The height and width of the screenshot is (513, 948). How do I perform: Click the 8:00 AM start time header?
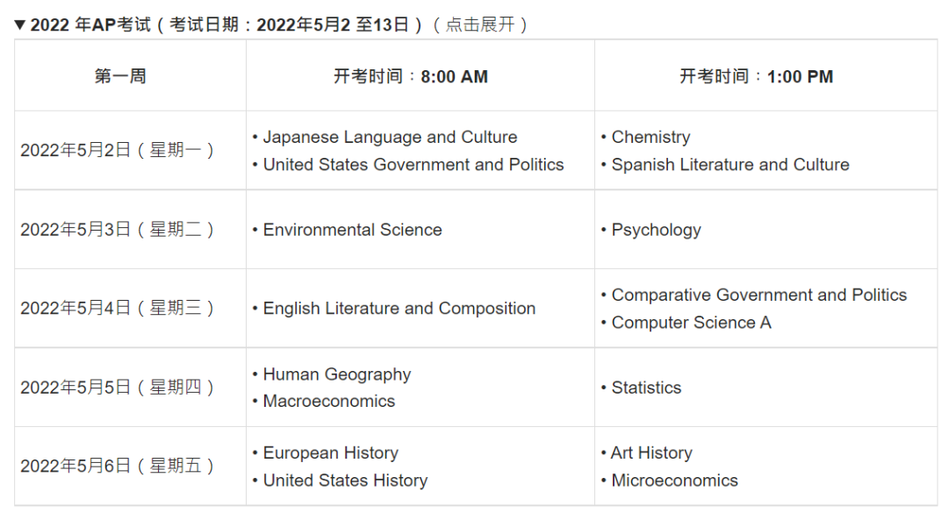point(411,76)
